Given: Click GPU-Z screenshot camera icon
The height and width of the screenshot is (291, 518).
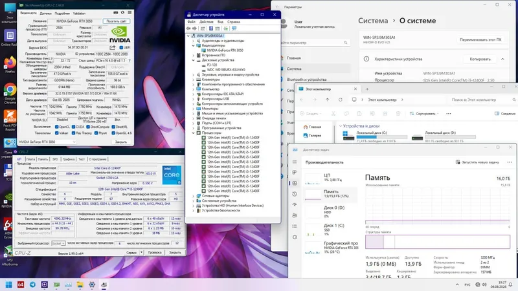Looking at the screenshot, I should pyautogui.click(x=116, y=12).
